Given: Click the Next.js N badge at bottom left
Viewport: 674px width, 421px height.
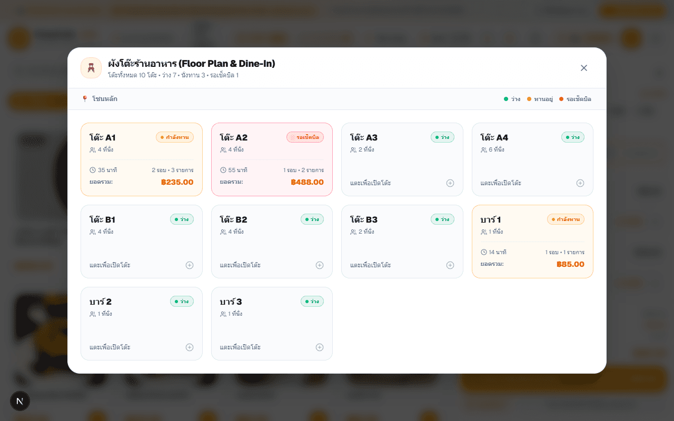Looking at the screenshot, I should click(x=20, y=401).
